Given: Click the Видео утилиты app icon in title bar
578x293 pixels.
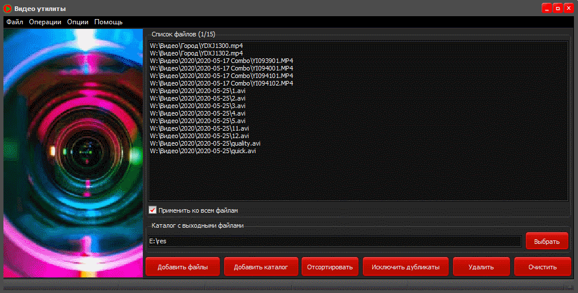Looking at the screenshot, I should pyautogui.click(x=8, y=8).
